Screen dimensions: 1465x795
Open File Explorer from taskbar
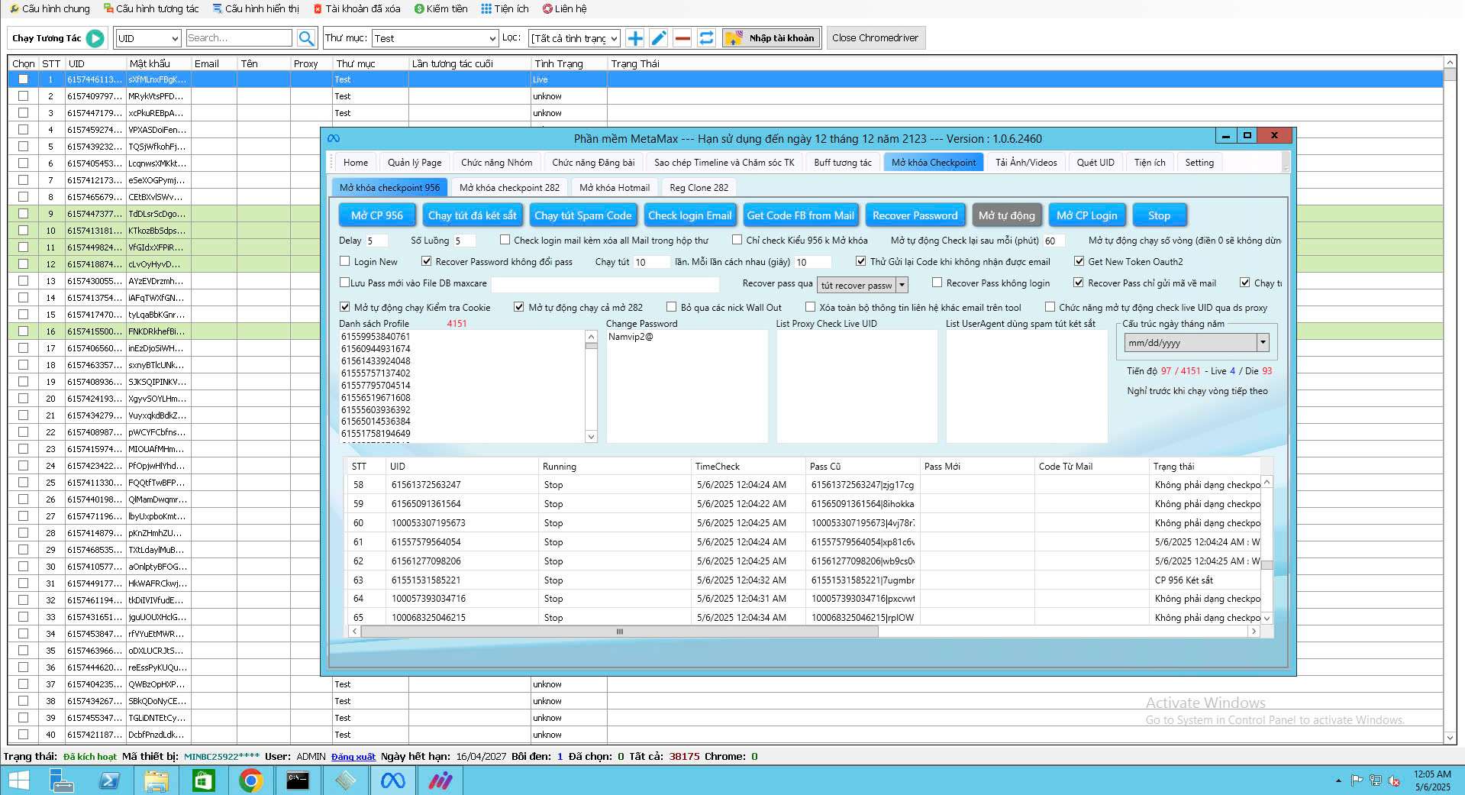[156, 780]
